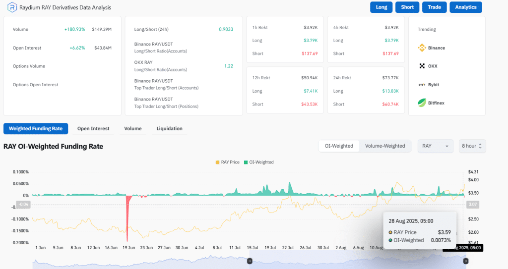Click the Short button

(407, 7)
